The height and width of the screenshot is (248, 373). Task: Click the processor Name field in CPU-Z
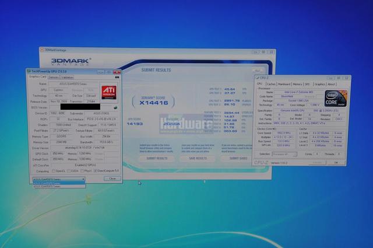point(299,92)
